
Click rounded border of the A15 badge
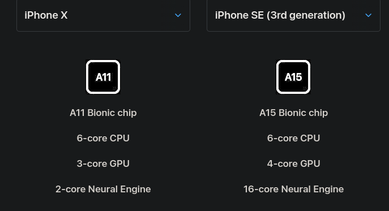click(x=293, y=61)
